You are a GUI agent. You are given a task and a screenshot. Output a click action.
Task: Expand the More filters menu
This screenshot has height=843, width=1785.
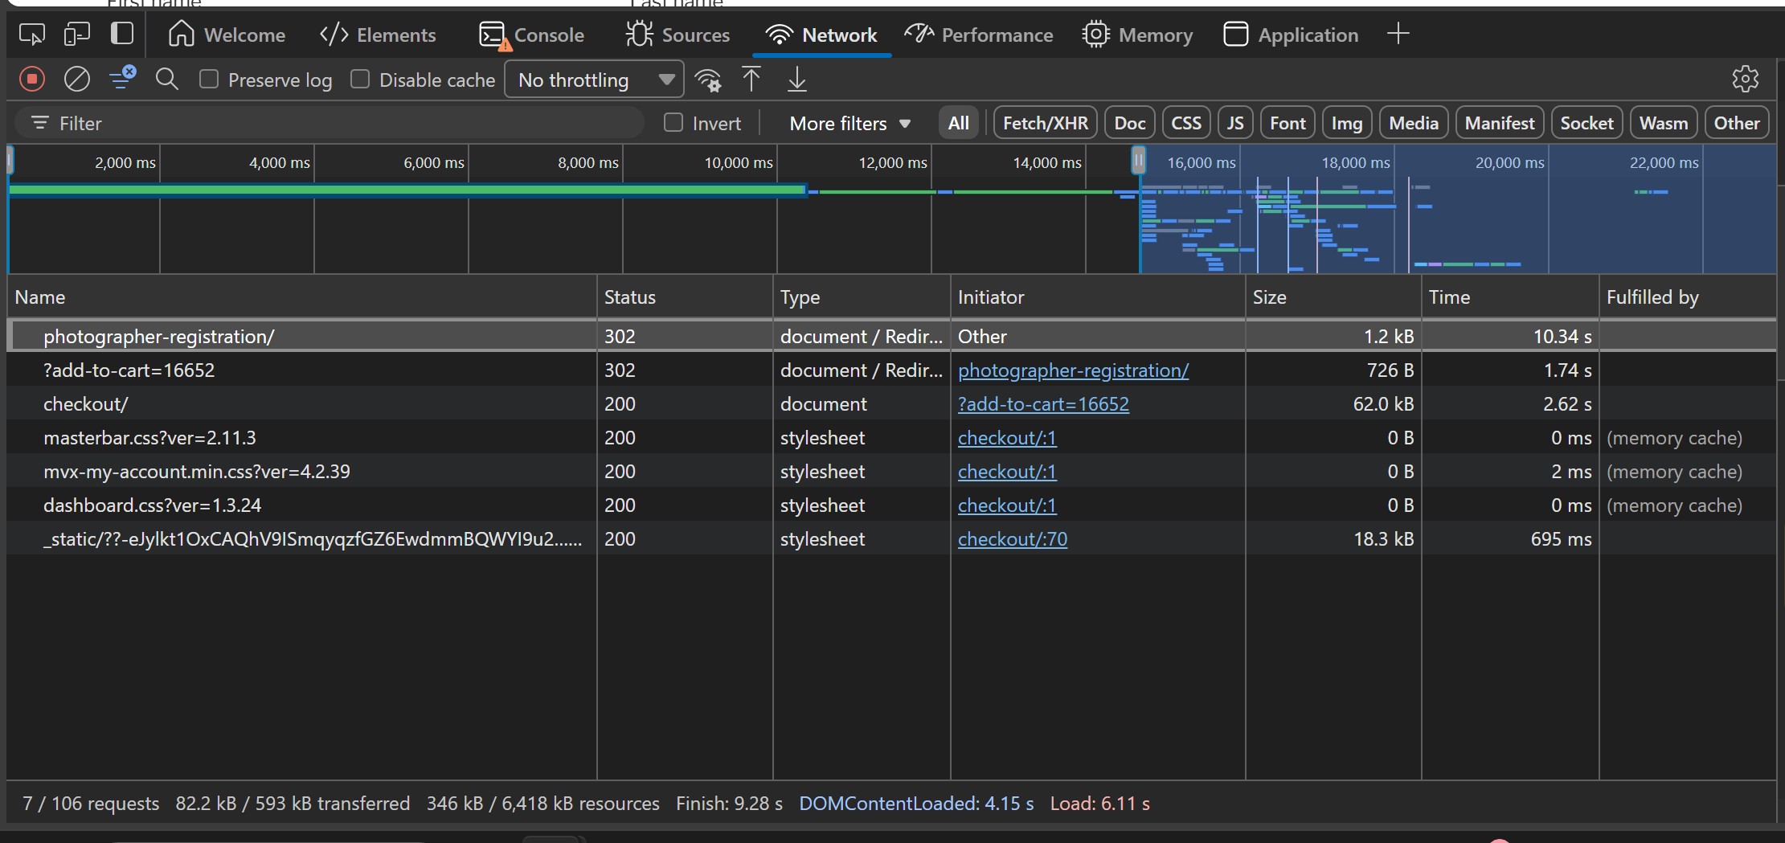(850, 123)
